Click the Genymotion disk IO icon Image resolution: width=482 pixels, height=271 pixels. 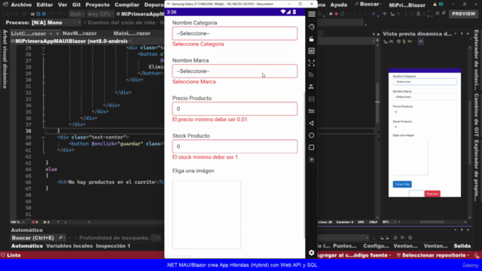(x=311, y=99)
